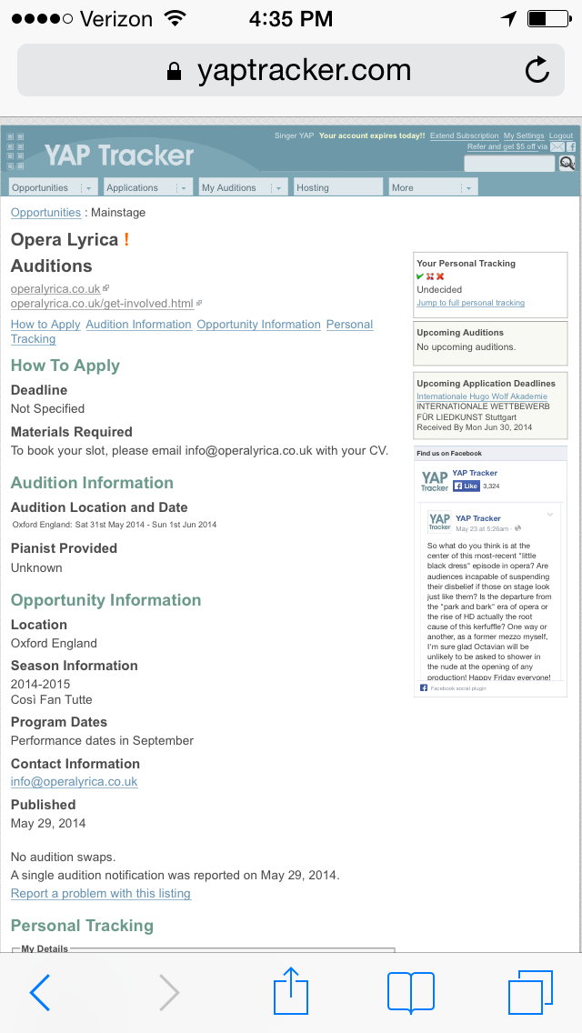Image resolution: width=582 pixels, height=1033 pixels.
Task: Click Facebook social plugin footer
Action: click(458, 688)
